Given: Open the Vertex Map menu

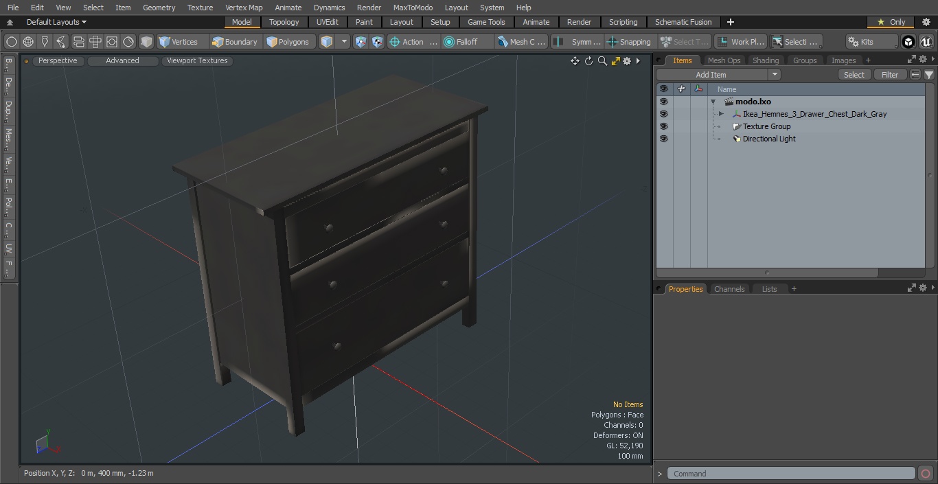Looking at the screenshot, I should click(244, 8).
